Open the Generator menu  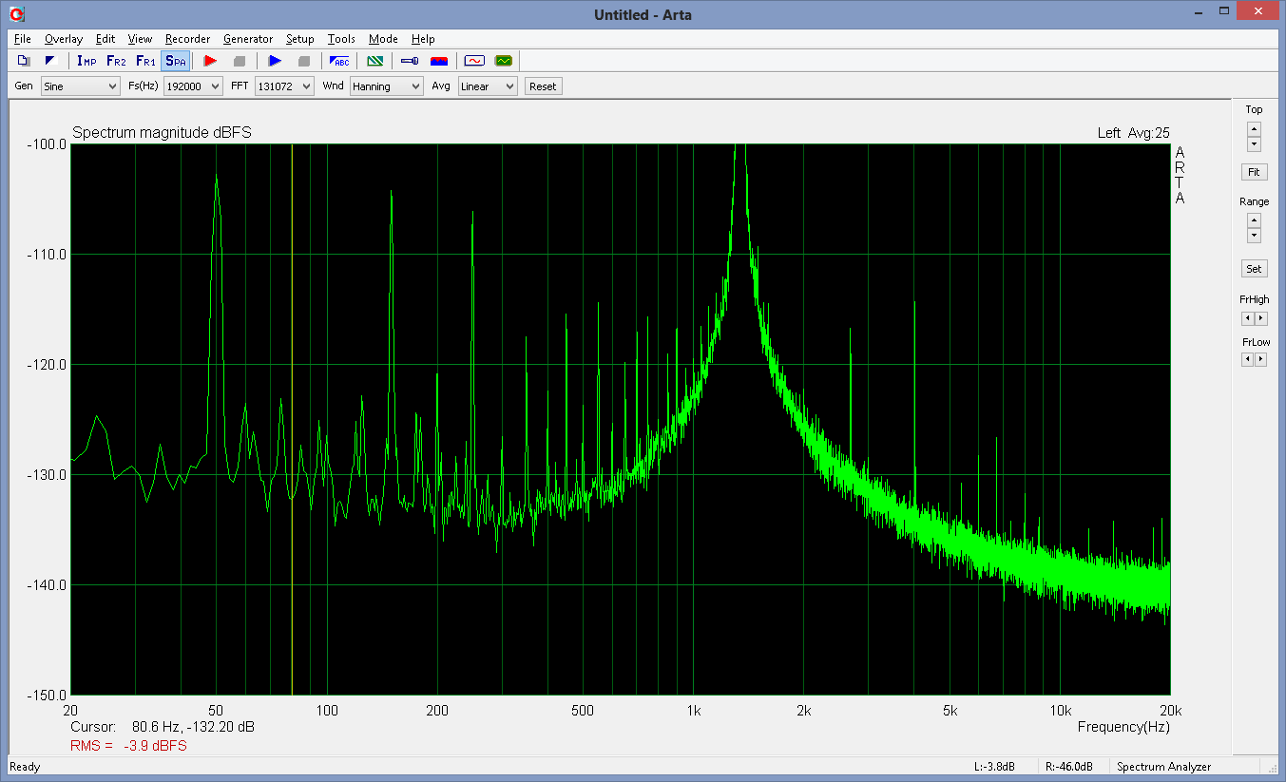tap(248, 39)
